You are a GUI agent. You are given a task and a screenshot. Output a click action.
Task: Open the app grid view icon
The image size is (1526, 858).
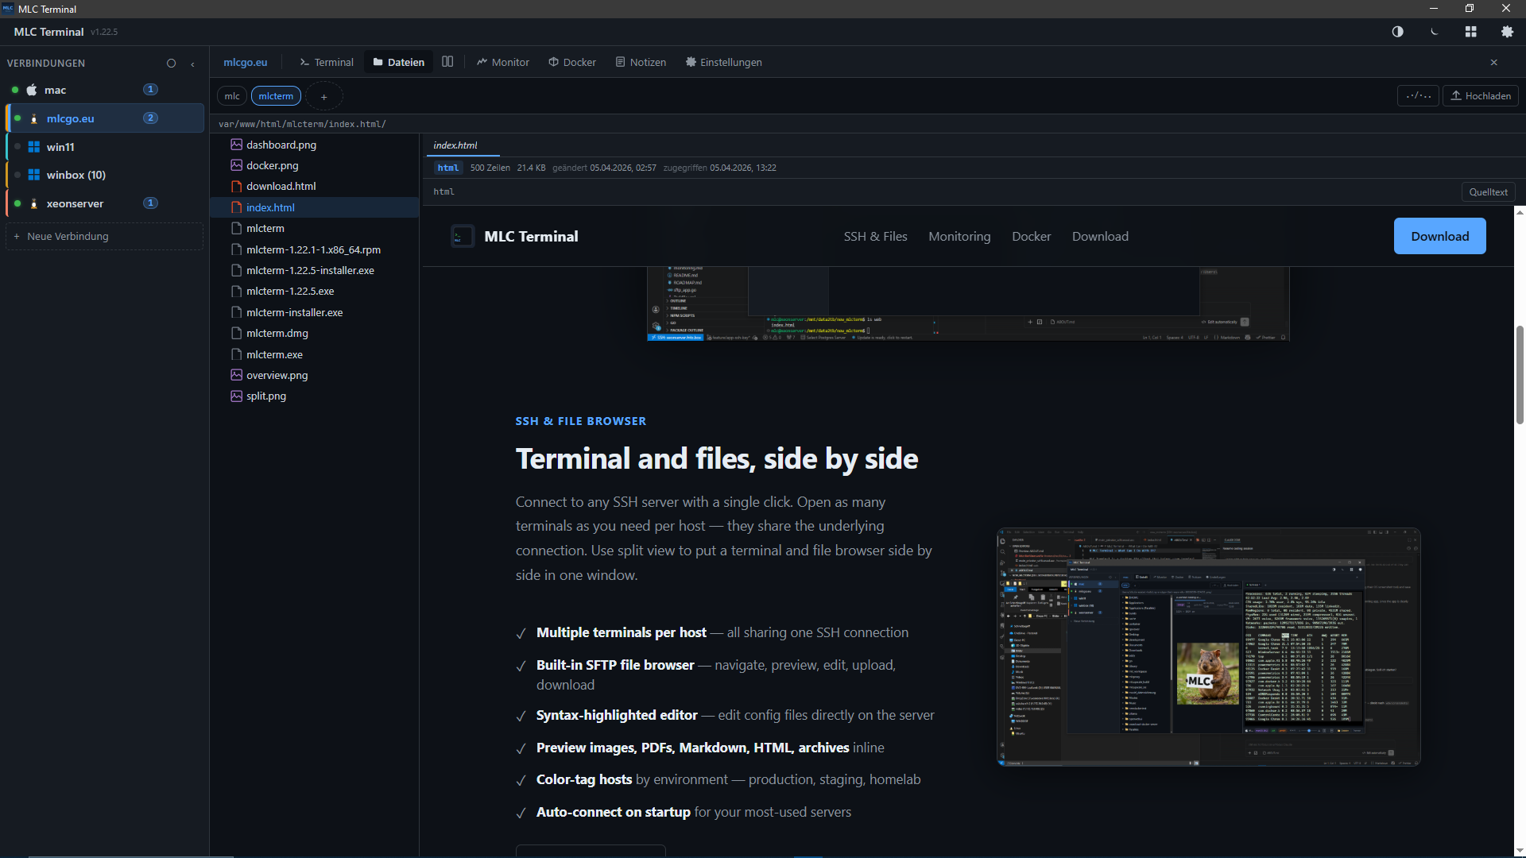point(1470,32)
